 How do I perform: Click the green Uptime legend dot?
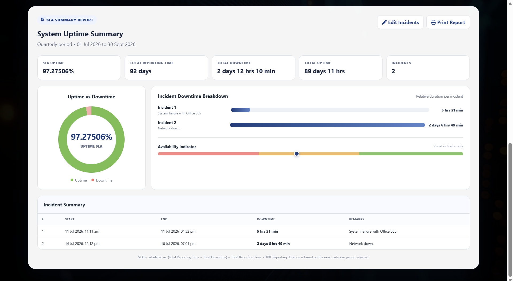[72, 180]
